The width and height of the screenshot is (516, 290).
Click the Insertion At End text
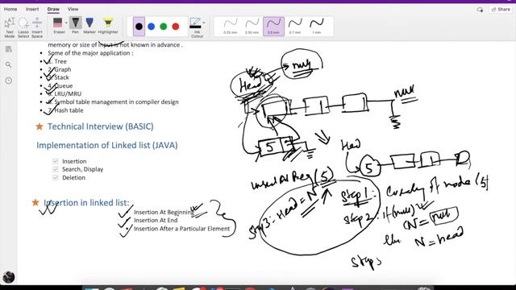156,220
